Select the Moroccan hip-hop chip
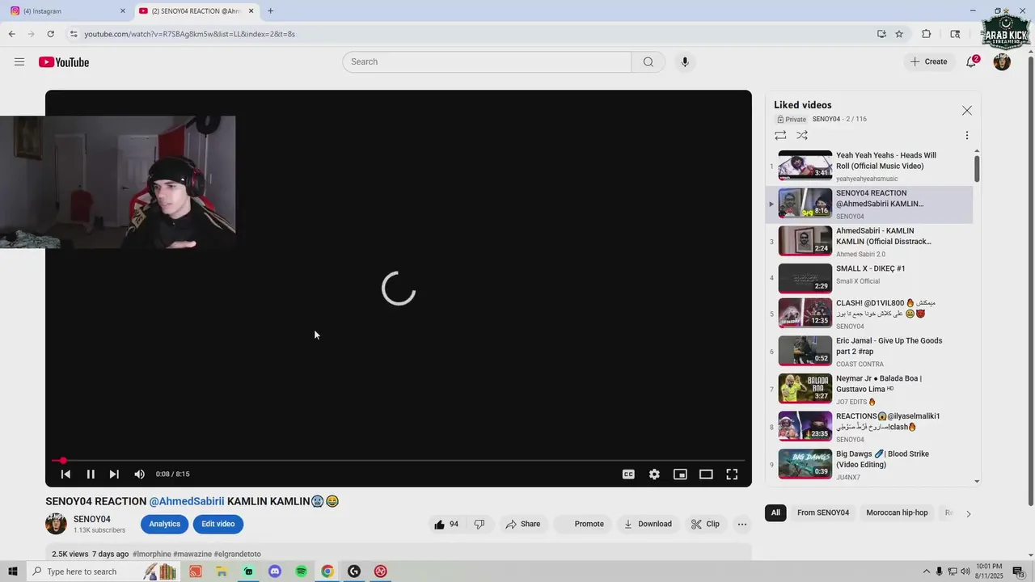The image size is (1035, 582). 897,512
